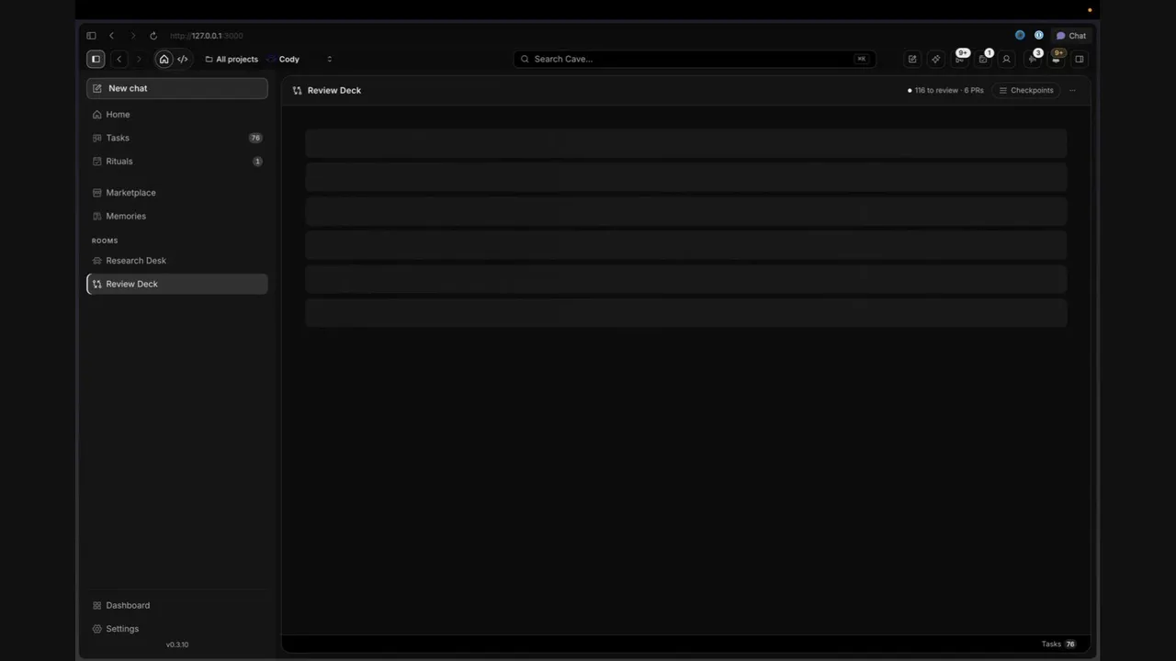Open the waveform icon with badge 3

coord(1033,58)
